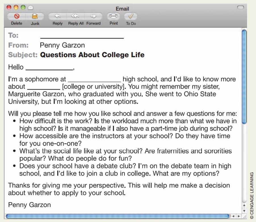Click the subject line Questions About College Life
Screen dimensions: 256x222
pos(92,55)
